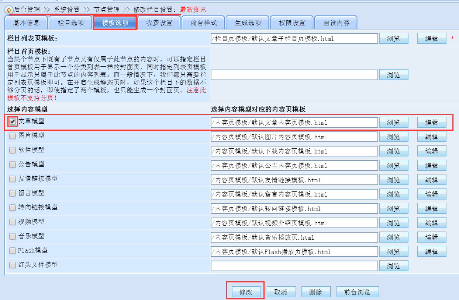Click the 音乐模型 template path field

294,237
